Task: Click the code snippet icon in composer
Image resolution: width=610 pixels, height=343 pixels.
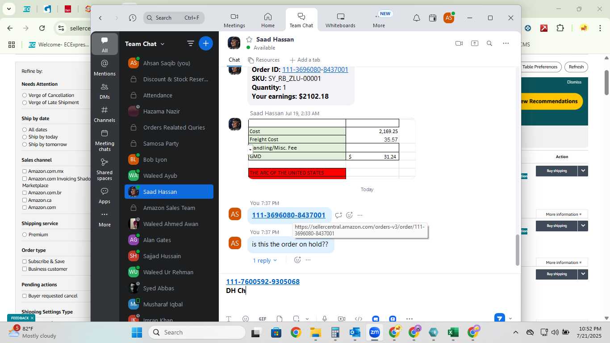Action: pos(358,319)
